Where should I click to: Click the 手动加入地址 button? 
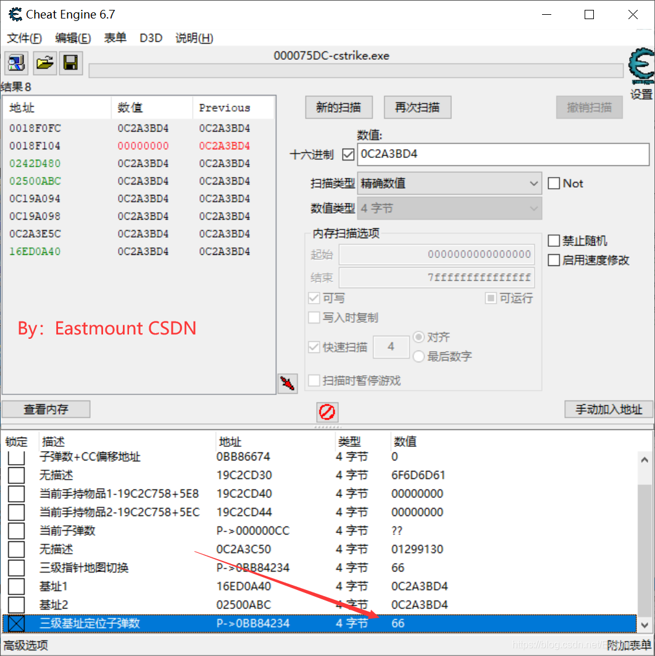coord(609,409)
